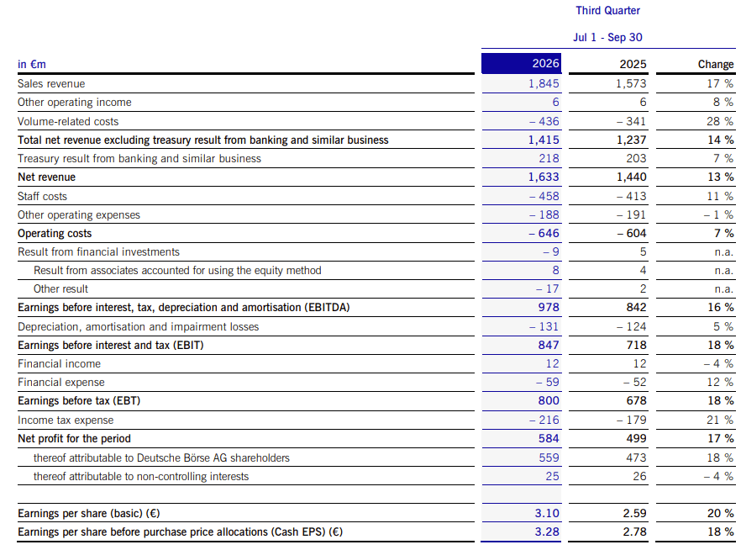This screenshot has width=741, height=550.
Task: Click the Net profit 2025 value 499
Action: [x=636, y=438]
